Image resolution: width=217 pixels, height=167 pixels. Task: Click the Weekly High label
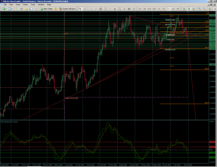(170, 20)
